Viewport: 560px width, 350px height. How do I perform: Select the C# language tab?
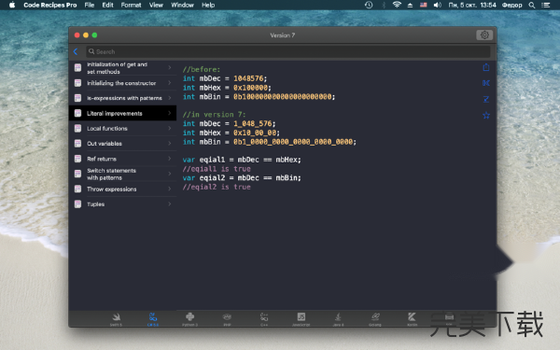click(x=153, y=319)
